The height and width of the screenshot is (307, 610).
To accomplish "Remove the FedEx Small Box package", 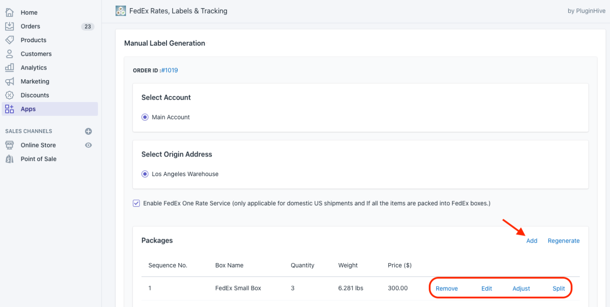I will 447,288.
